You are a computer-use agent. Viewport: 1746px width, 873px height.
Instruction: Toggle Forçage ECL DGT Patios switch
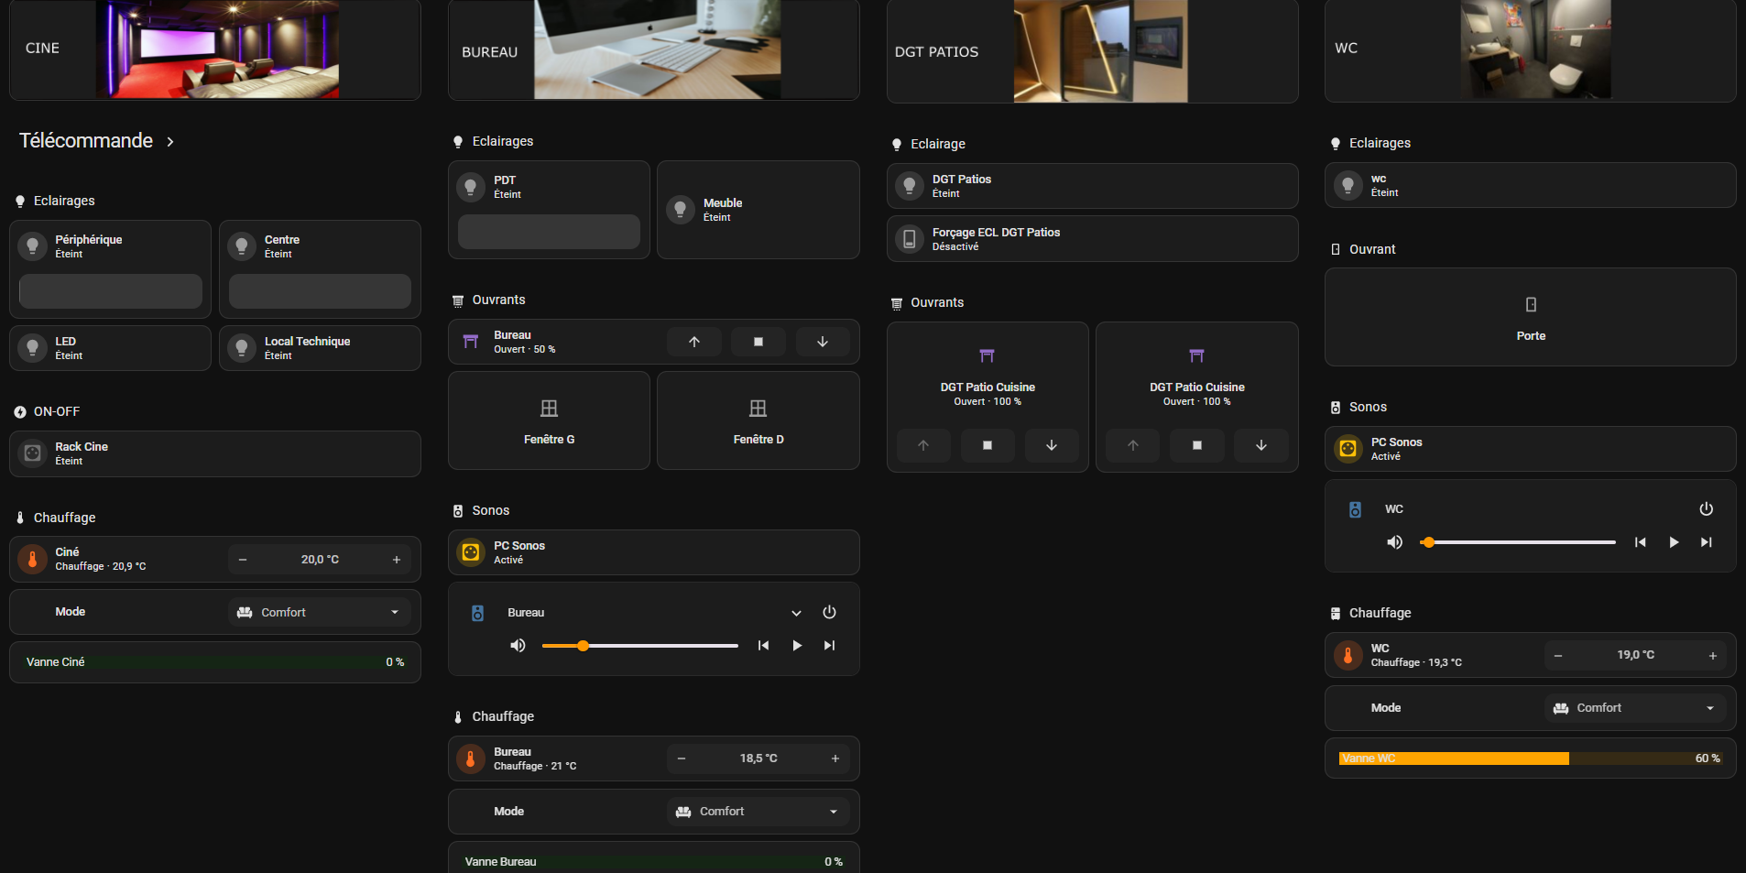(x=1092, y=239)
